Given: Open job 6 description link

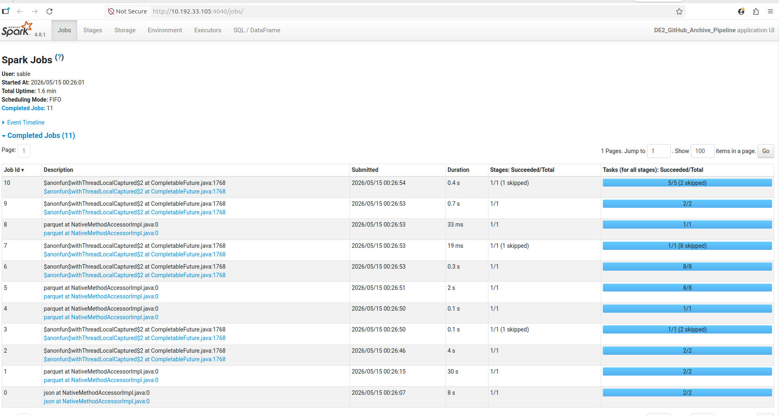Looking at the screenshot, I should pyautogui.click(x=134, y=275).
